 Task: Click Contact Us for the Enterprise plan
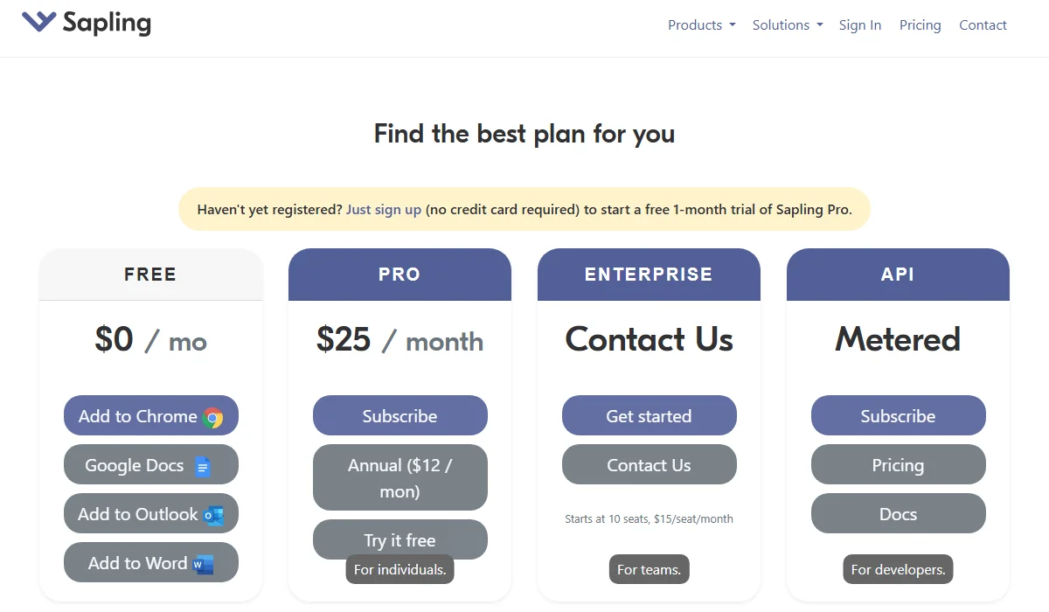tap(649, 464)
